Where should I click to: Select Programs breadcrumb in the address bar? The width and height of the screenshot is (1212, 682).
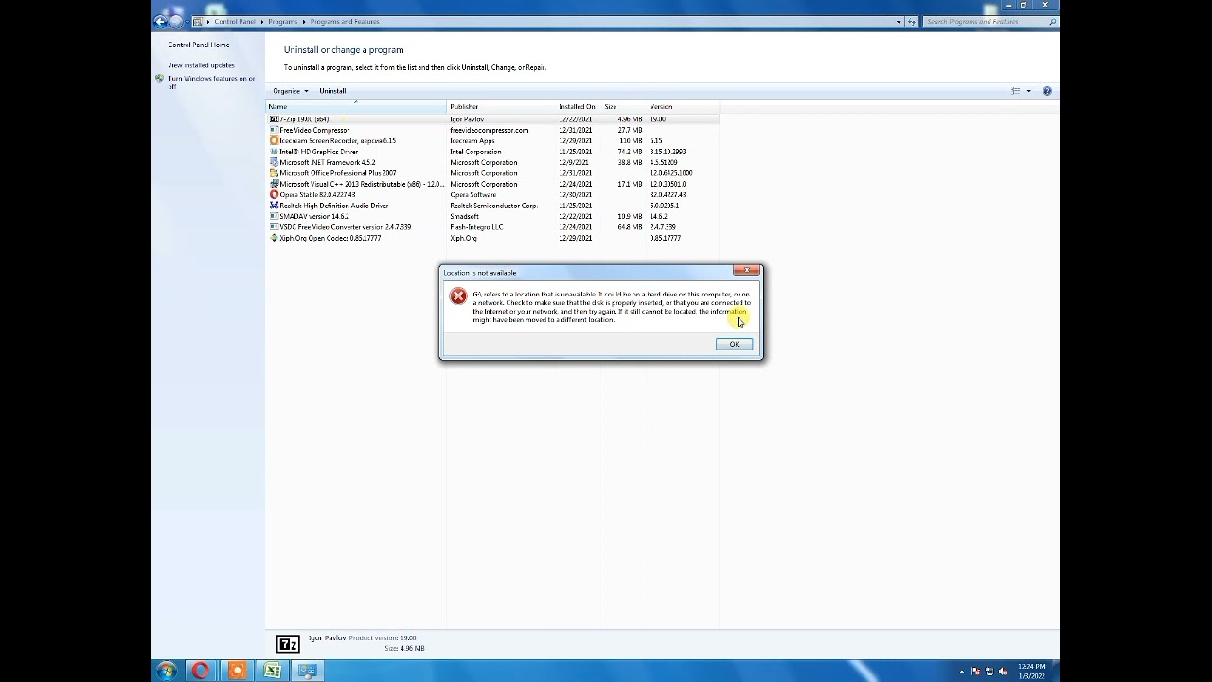[282, 21]
